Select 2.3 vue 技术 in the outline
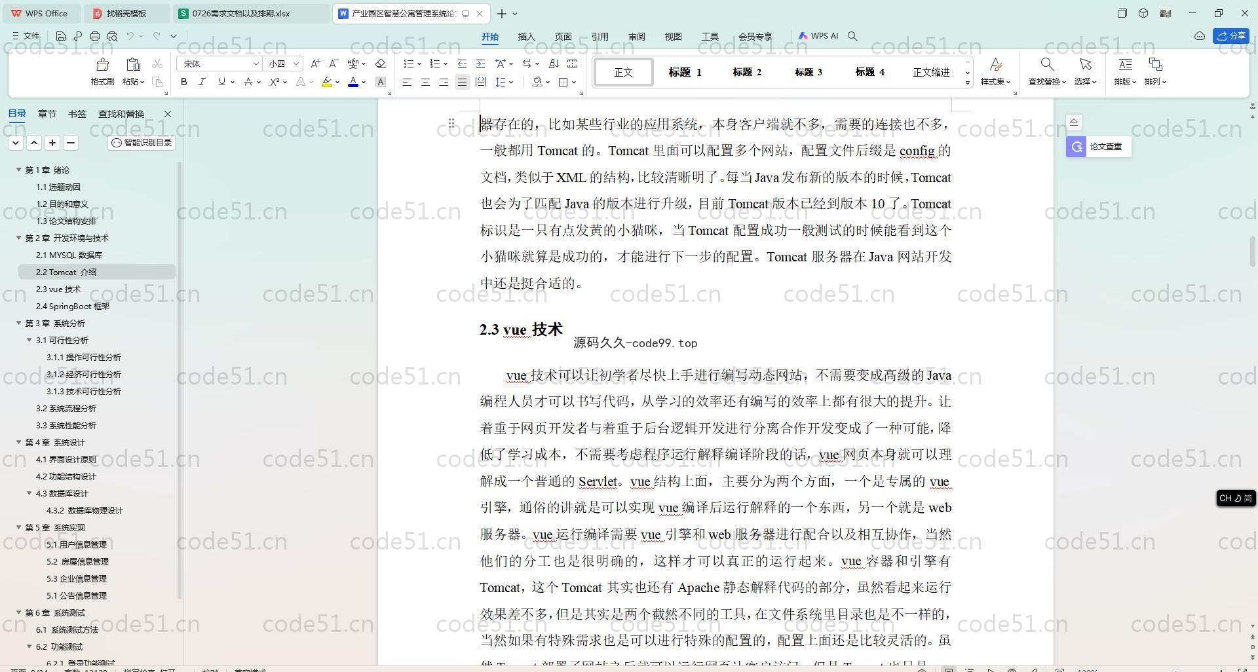Screen dimensions: 1258x672 [58, 289]
